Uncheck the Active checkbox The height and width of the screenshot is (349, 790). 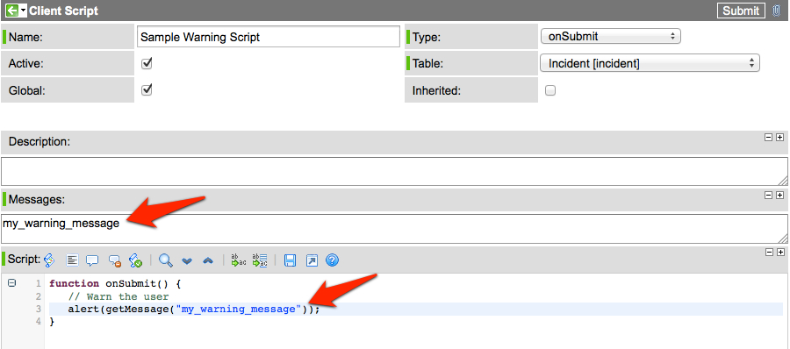tap(147, 63)
